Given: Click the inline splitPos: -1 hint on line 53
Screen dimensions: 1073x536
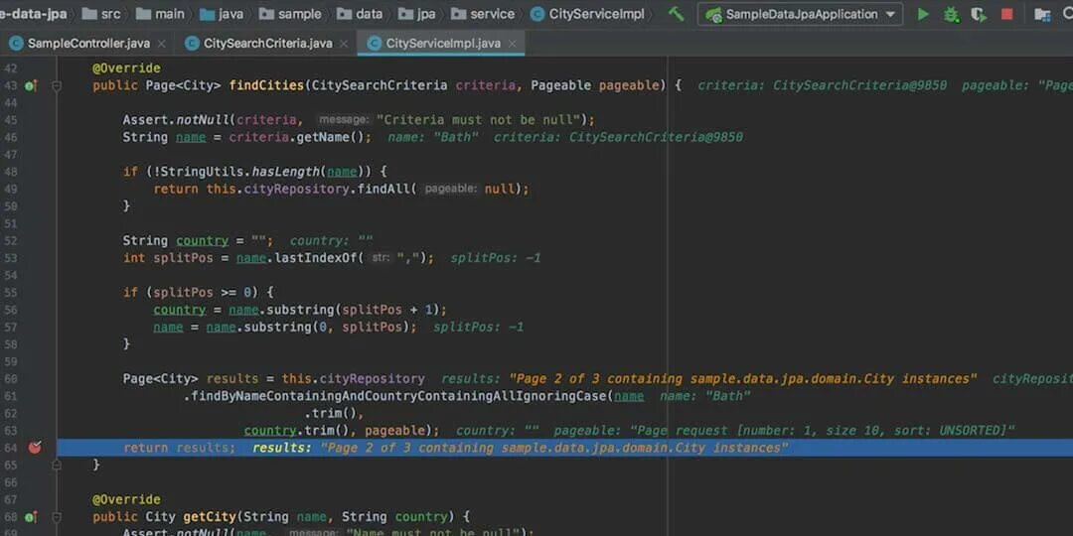Looking at the screenshot, I should [x=496, y=258].
